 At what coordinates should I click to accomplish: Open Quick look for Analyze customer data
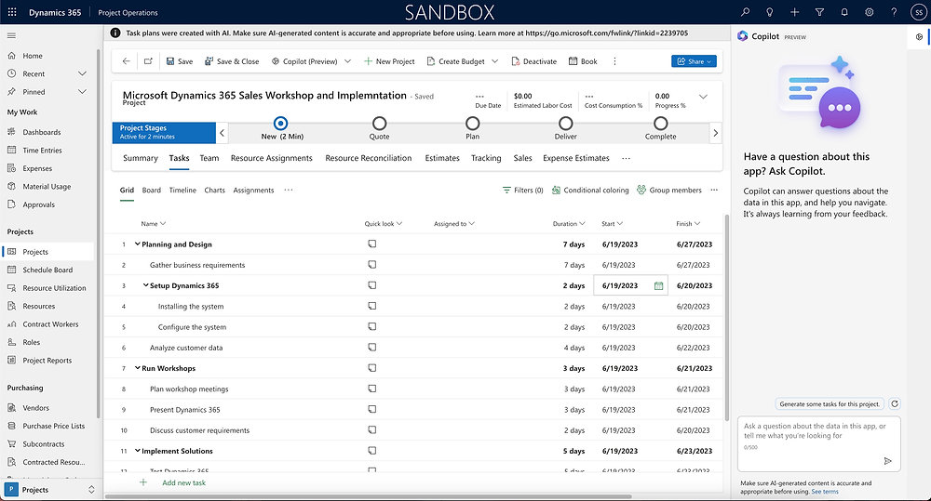[x=371, y=347]
